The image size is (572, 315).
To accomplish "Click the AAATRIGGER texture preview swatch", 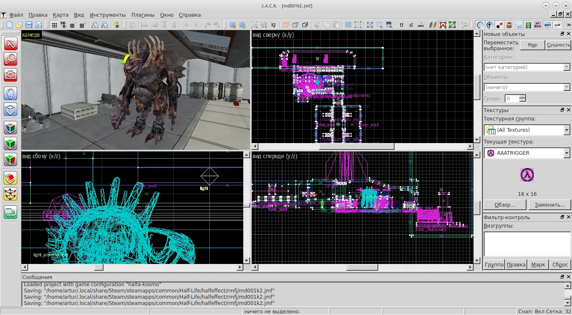I will coord(527,174).
